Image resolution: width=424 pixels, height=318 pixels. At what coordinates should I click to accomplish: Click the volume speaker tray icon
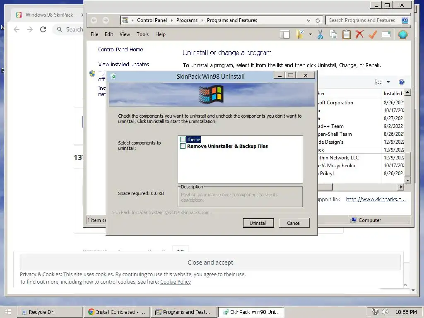click(385, 312)
